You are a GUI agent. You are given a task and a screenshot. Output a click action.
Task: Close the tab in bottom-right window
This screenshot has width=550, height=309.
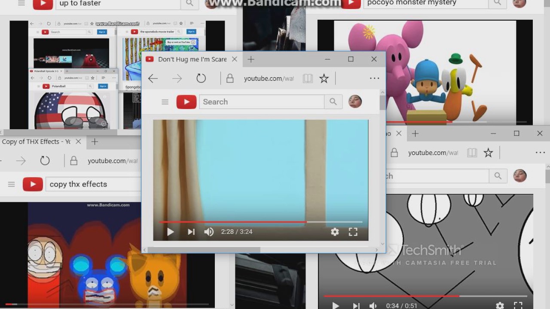click(x=399, y=133)
